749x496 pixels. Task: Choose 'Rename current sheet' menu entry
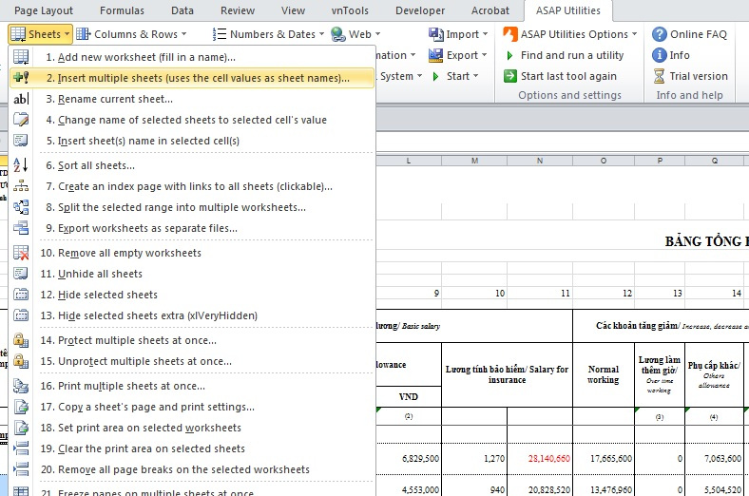pyautogui.click(x=192, y=99)
